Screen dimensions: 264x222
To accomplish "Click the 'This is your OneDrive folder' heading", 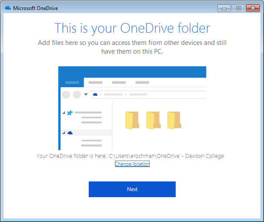I will click(x=132, y=28).
